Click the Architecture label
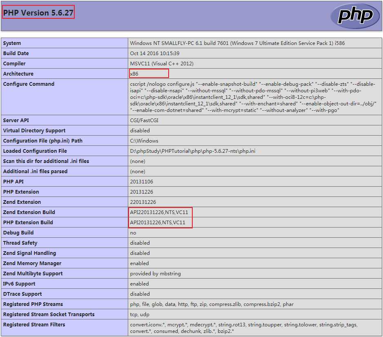383x337 pixels. tap(18, 74)
